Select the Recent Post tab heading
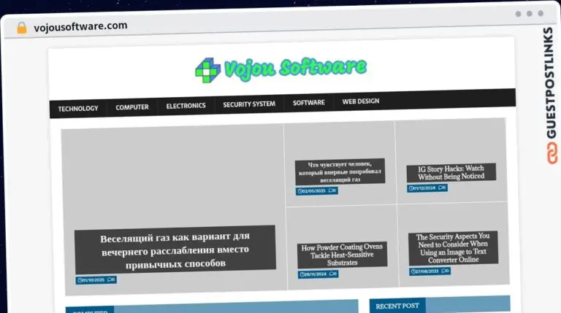561x313 pixels. 397,306
